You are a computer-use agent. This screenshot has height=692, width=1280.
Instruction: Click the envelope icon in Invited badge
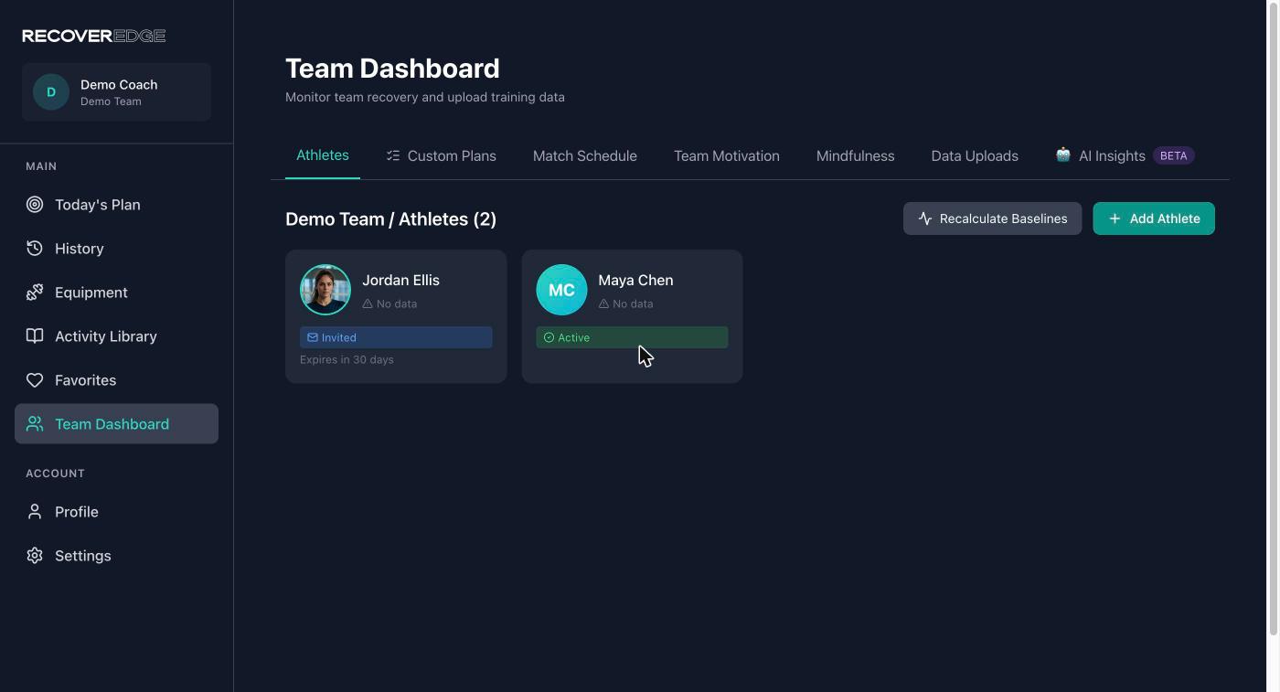pyautogui.click(x=313, y=337)
